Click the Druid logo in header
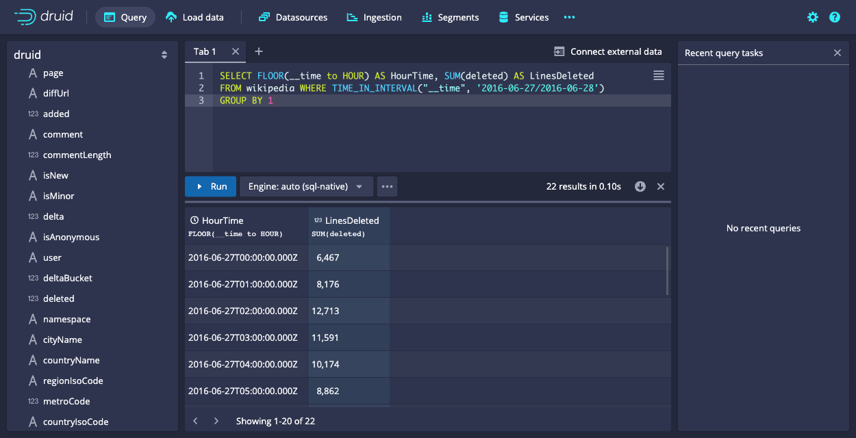 click(x=43, y=17)
